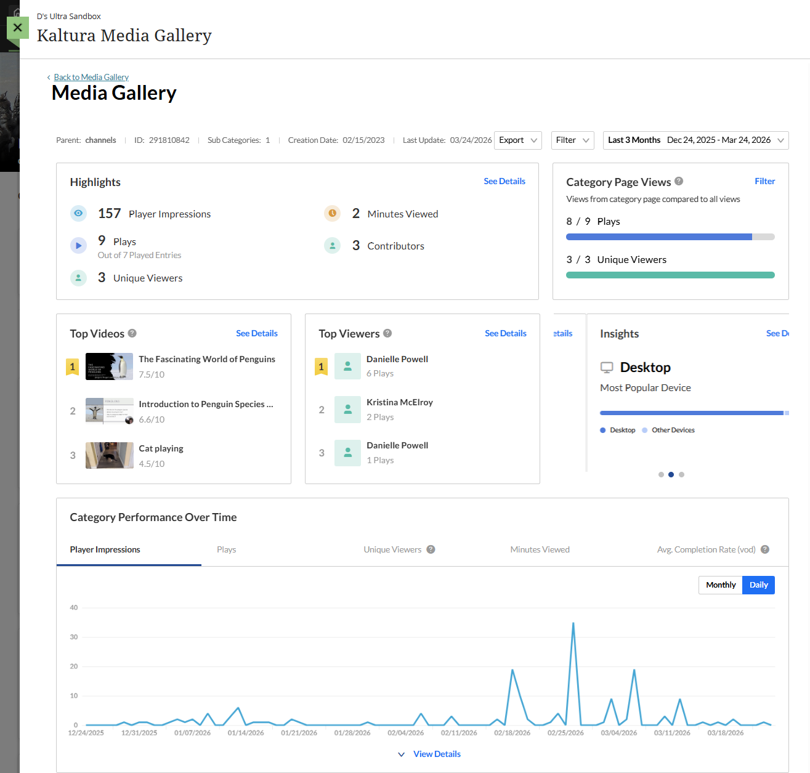
Task: Click the Other Devices legend dot
Action: (645, 431)
